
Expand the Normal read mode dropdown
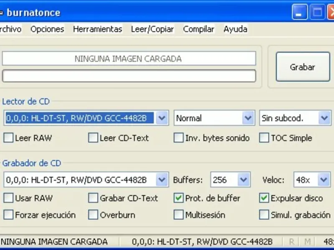pos(248,118)
